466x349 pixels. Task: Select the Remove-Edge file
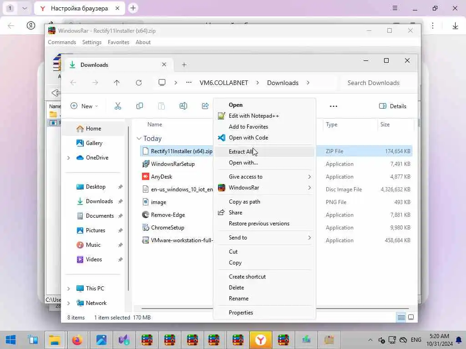pyautogui.click(x=168, y=215)
